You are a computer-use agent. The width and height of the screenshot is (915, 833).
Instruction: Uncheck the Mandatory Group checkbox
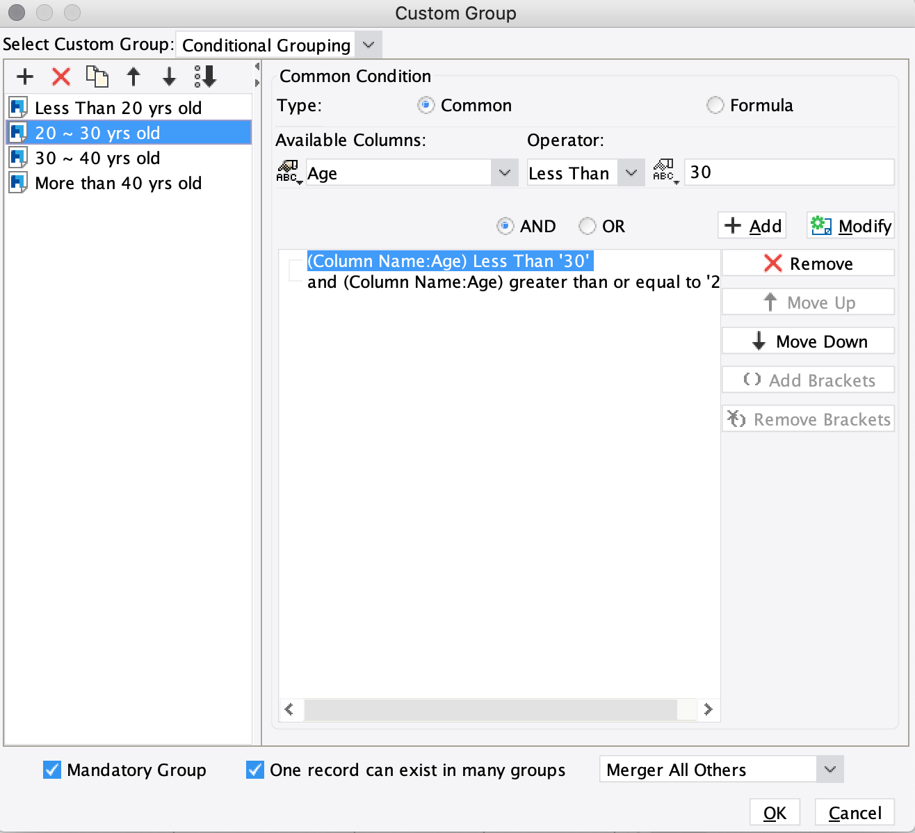click(x=50, y=770)
